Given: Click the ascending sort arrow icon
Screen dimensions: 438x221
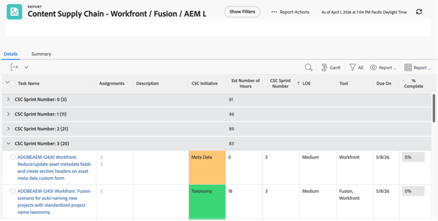Looking at the screenshot, I should pyautogui.click(x=298, y=83).
